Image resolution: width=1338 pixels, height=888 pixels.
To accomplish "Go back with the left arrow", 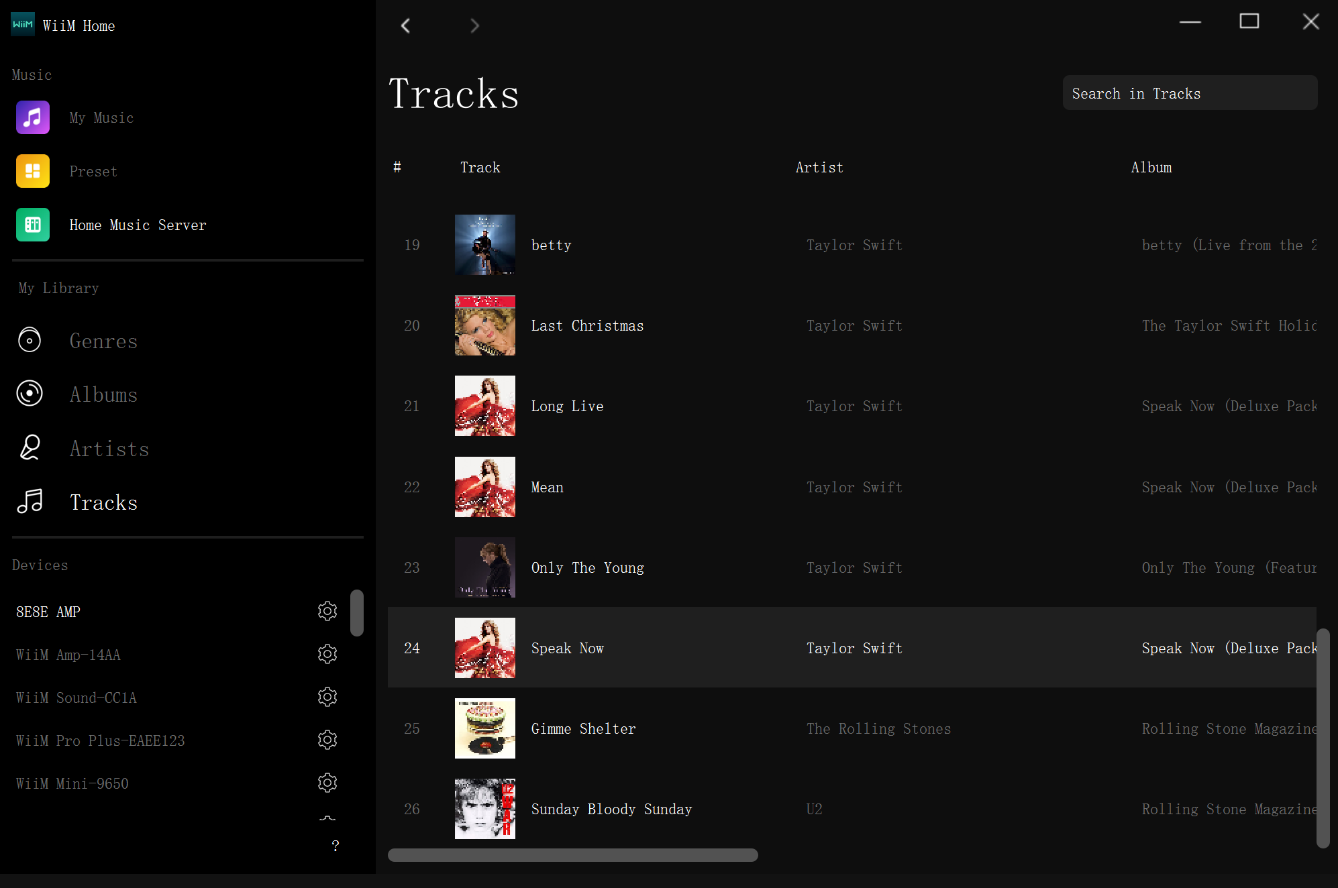I will [405, 25].
